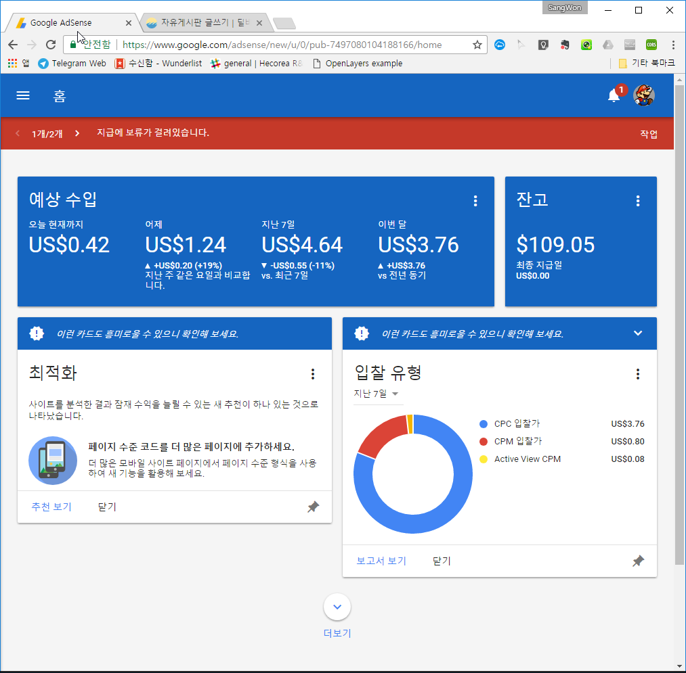Expand more cards with 더보기 arrow

[337, 607]
